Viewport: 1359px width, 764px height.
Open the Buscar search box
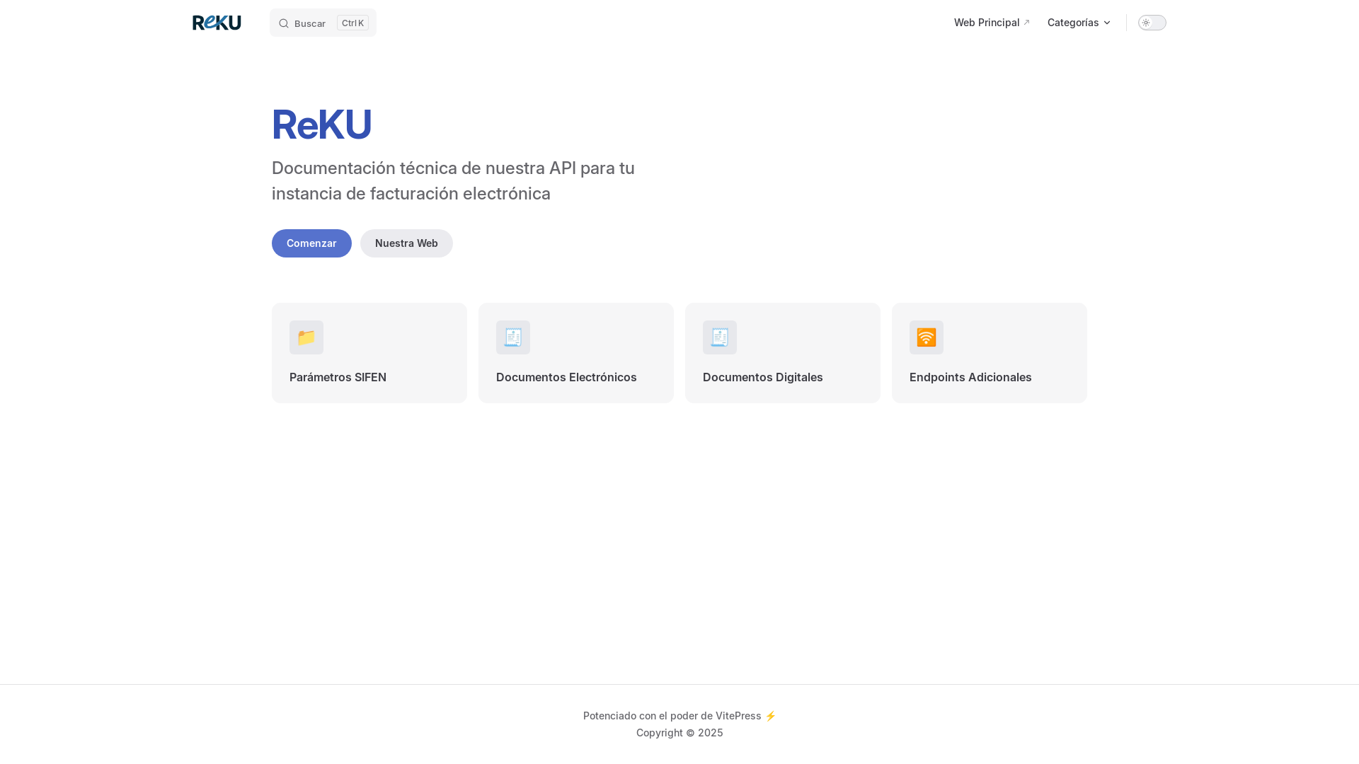323,23
